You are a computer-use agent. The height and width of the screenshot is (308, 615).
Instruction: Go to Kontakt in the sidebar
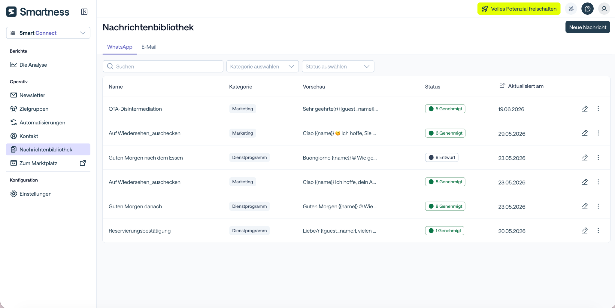48,136
